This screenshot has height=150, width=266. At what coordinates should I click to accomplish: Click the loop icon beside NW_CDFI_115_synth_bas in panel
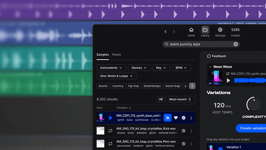[228, 74]
